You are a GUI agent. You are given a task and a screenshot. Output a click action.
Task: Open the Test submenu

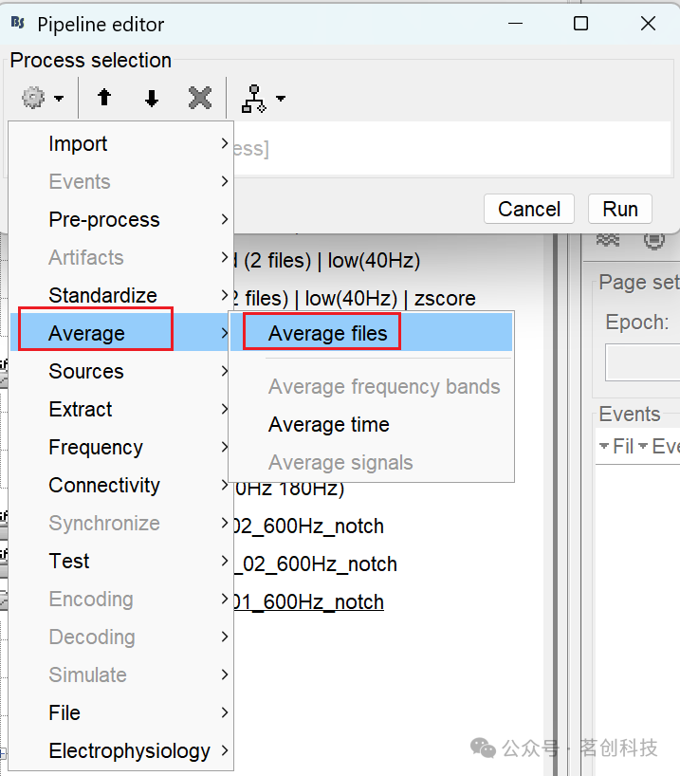121,562
